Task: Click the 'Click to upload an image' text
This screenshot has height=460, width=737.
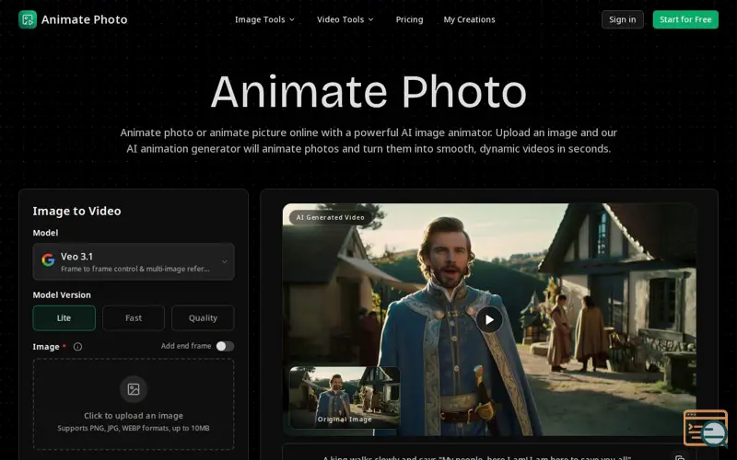Action: [x=134, y=416]
